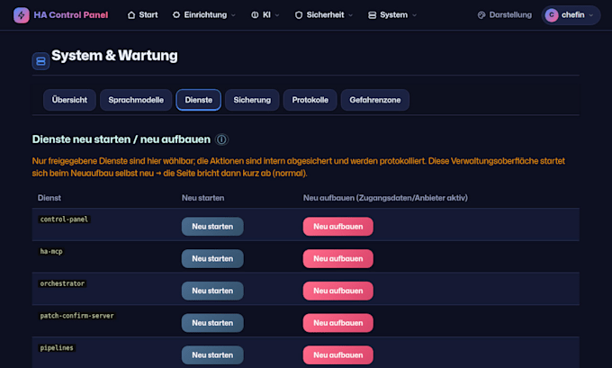The height and width of the screenshot is (368, 612).
Task: Expand the System menu chevron
Action: pos(414,15)
